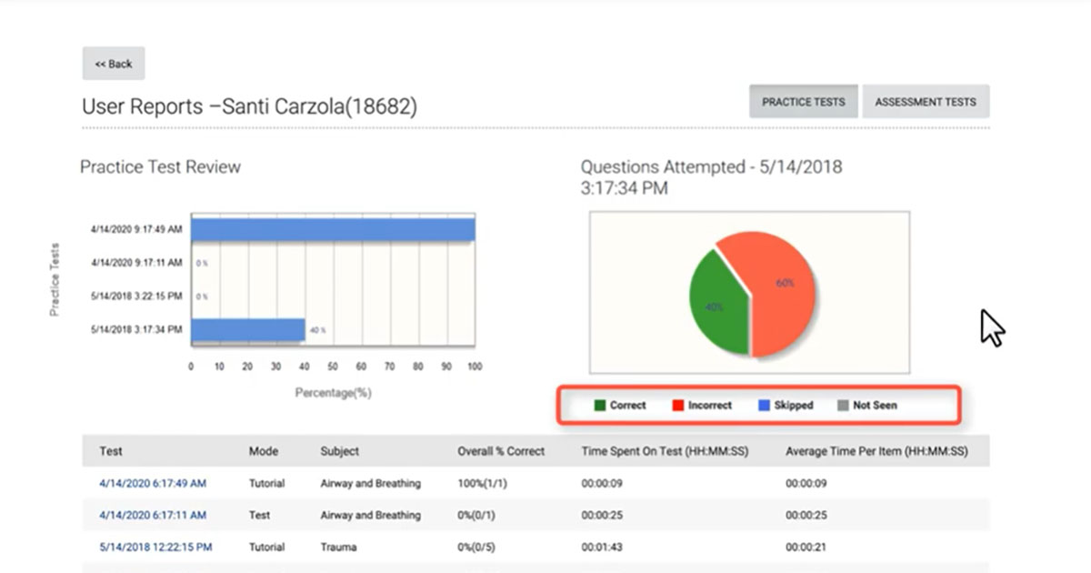Sort by the Overall % Correct header

click(501, 451)
